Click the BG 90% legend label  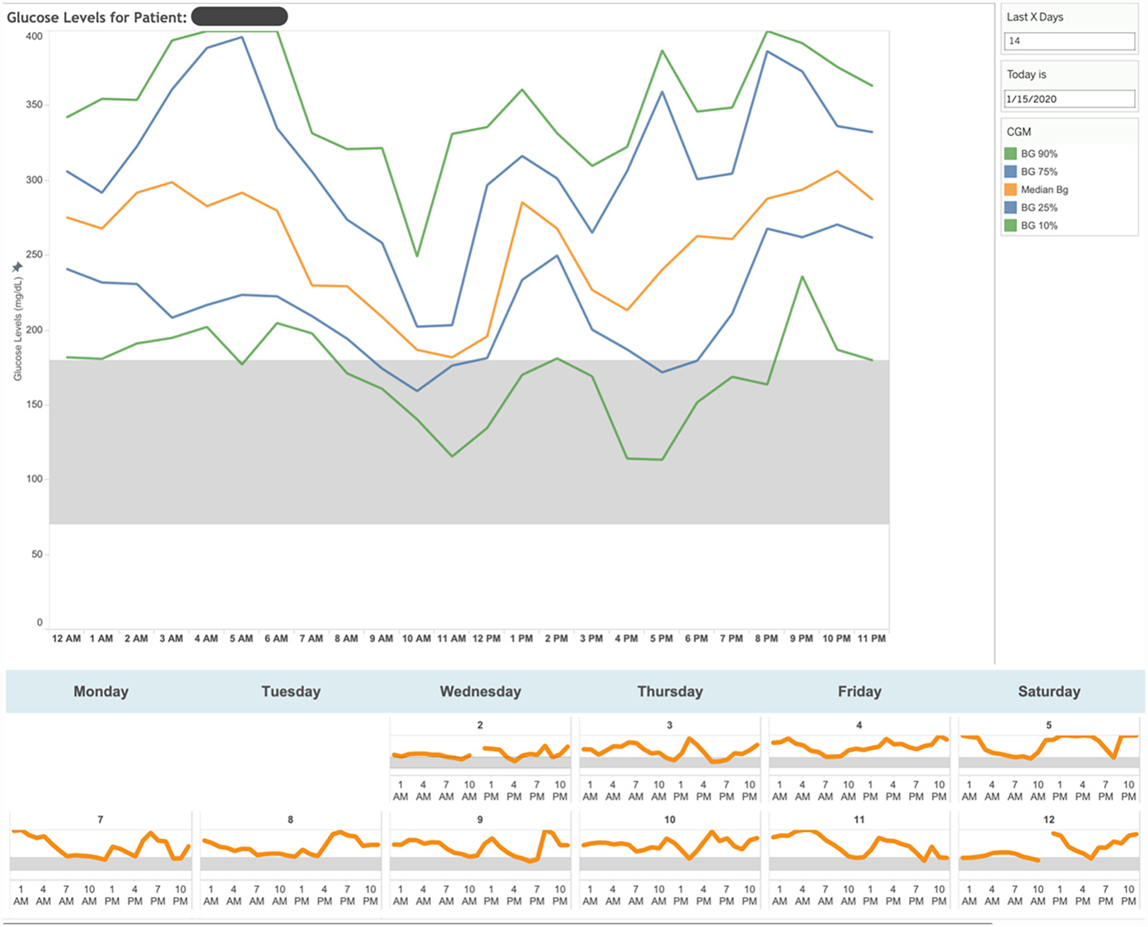click(x=1039, y=154)
